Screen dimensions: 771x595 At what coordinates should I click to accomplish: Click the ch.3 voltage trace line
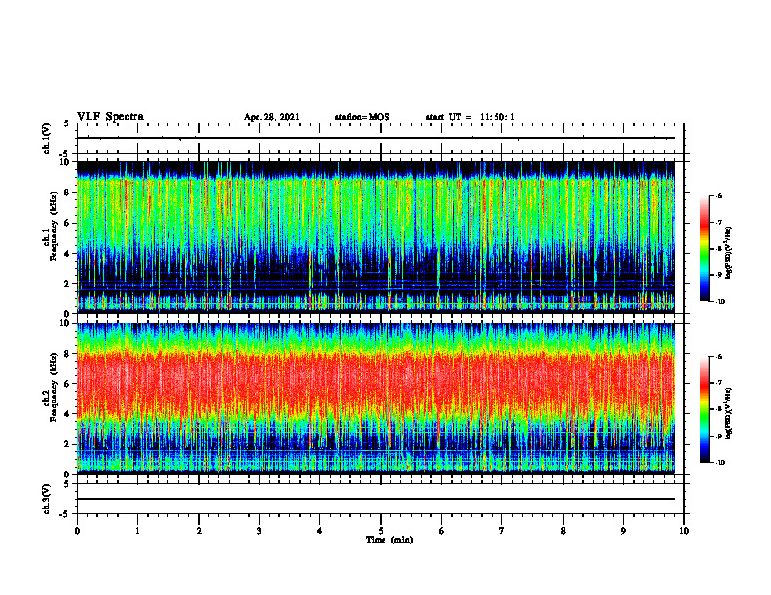tap(375, 499)
